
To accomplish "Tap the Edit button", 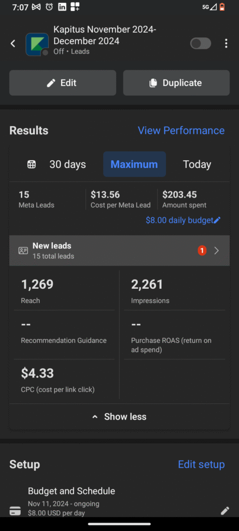I will pyautogui.click(x=63, y=83).
